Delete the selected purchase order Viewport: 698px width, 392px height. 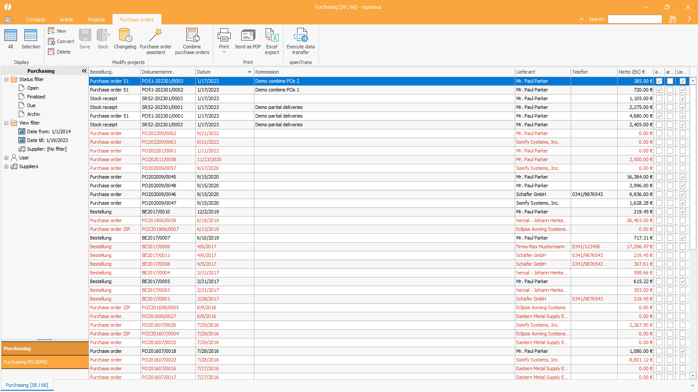[59, 52]
